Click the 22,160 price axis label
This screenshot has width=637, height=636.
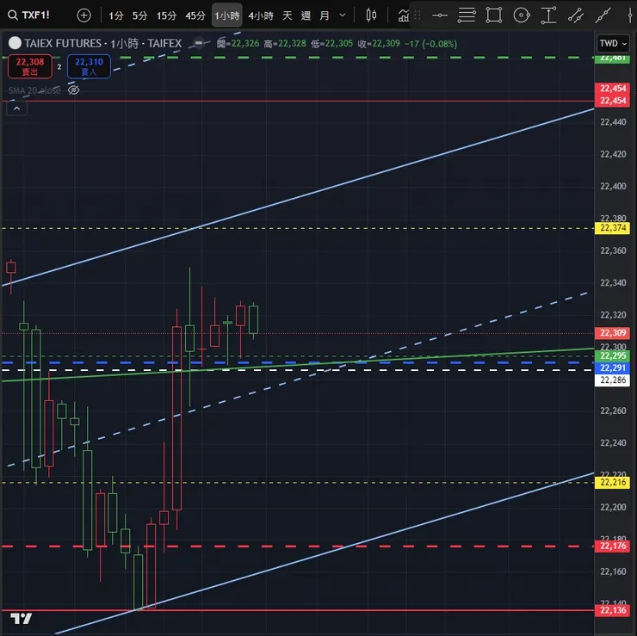613,571
